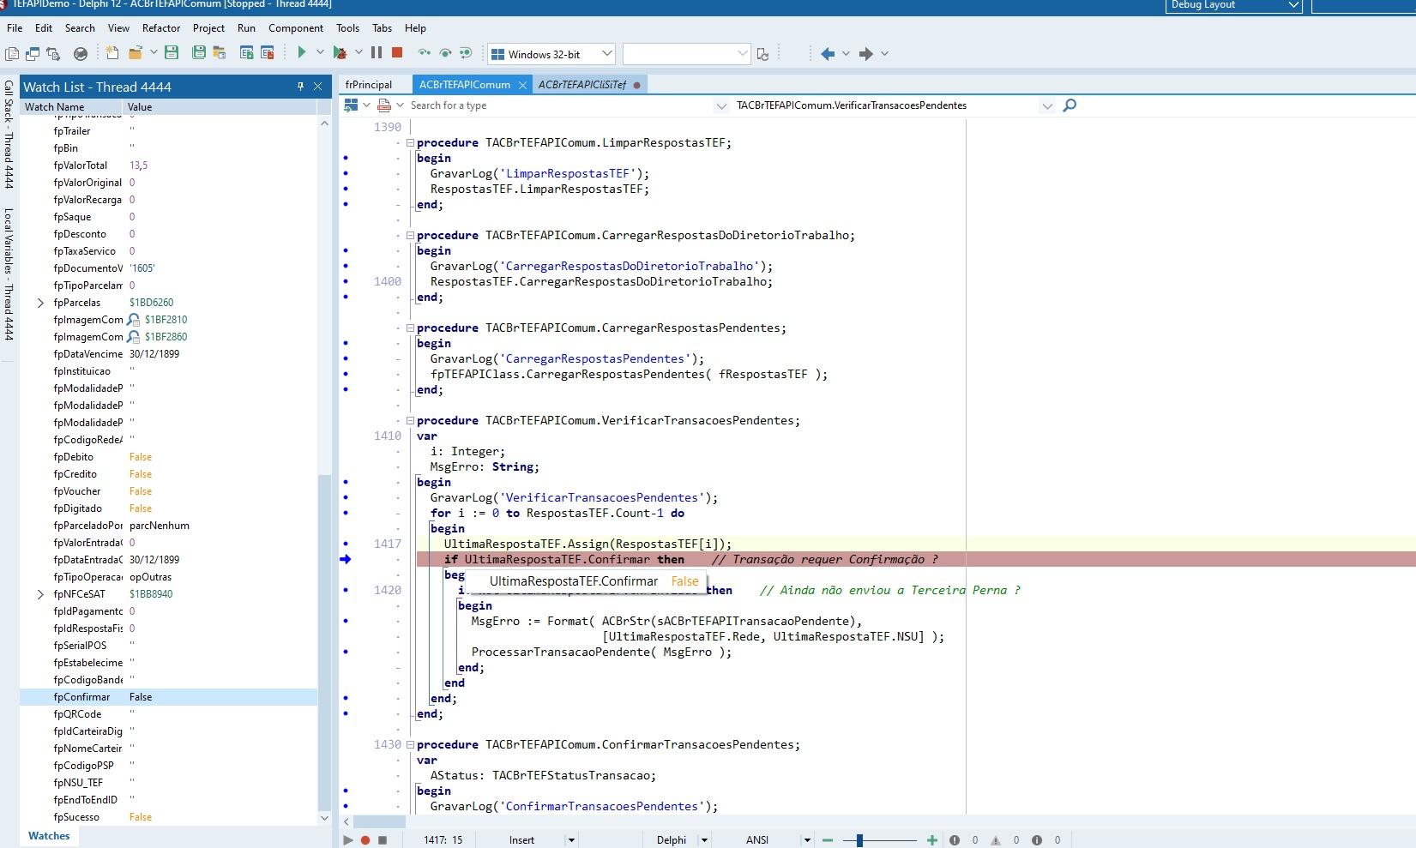Open the Refactor menu
The image size is (1416, 848).
161,28
